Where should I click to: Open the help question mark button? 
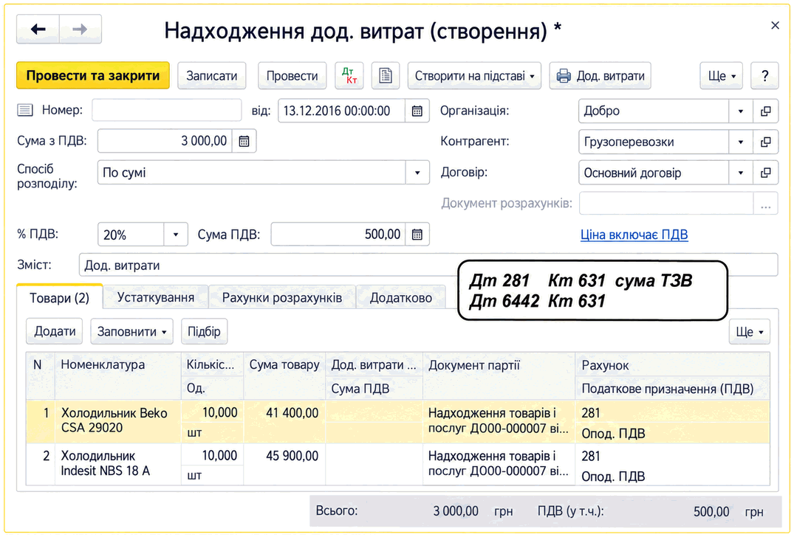coord(764,76)
